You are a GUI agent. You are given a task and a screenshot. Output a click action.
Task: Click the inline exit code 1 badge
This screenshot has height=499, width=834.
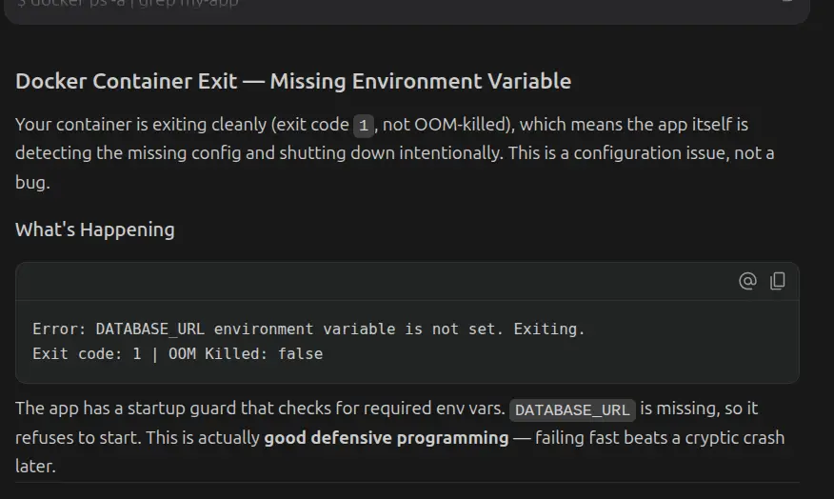(364, 126)
